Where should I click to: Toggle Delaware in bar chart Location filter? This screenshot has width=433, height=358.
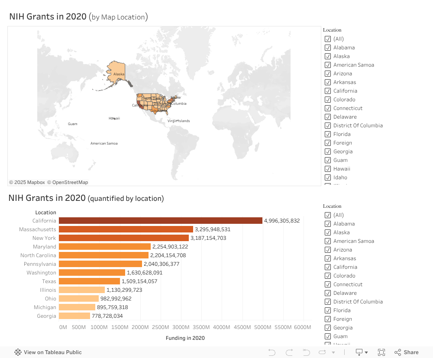pos(328,293)
